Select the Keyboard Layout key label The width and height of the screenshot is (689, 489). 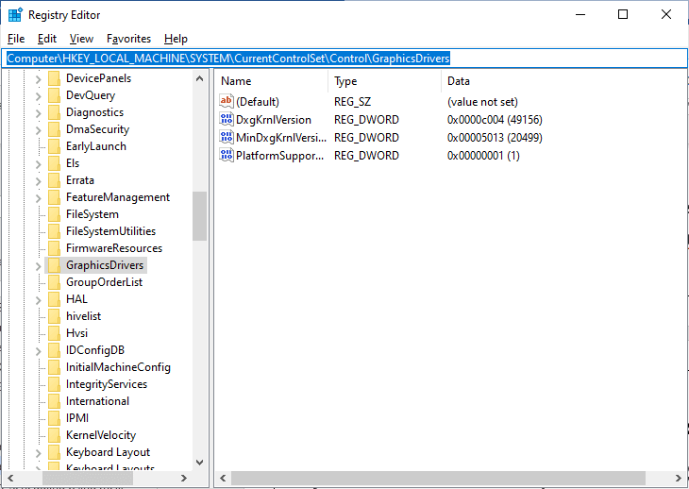pyautogui.click(x=109, y=452)
